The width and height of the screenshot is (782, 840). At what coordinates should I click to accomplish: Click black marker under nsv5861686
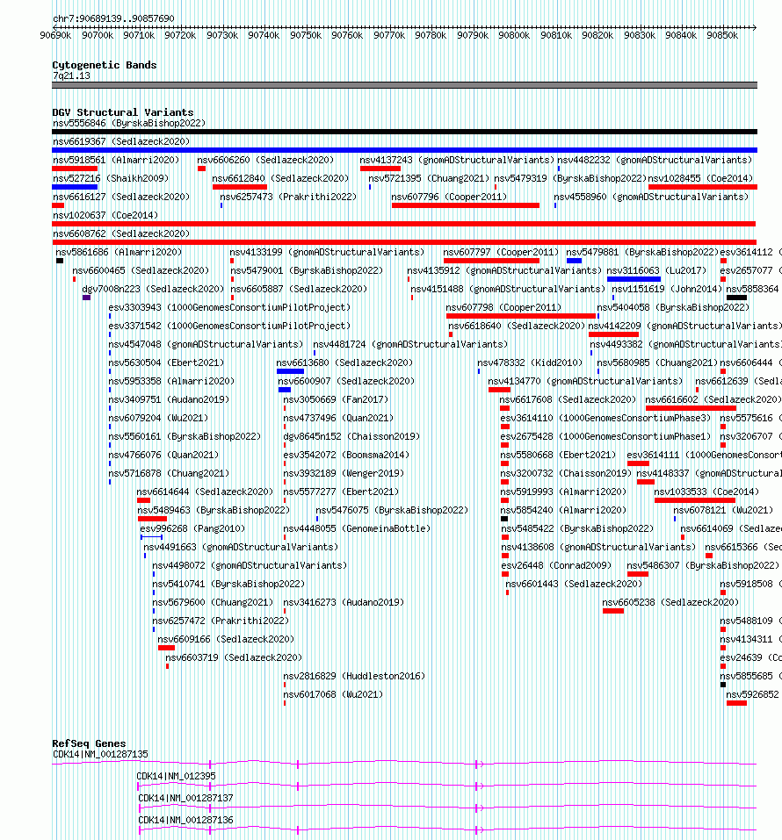pos(60,261)
